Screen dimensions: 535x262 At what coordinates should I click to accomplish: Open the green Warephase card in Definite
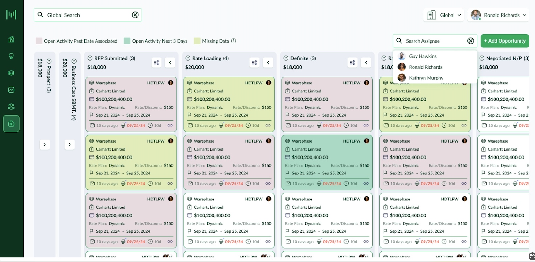(x=327, y=163)
